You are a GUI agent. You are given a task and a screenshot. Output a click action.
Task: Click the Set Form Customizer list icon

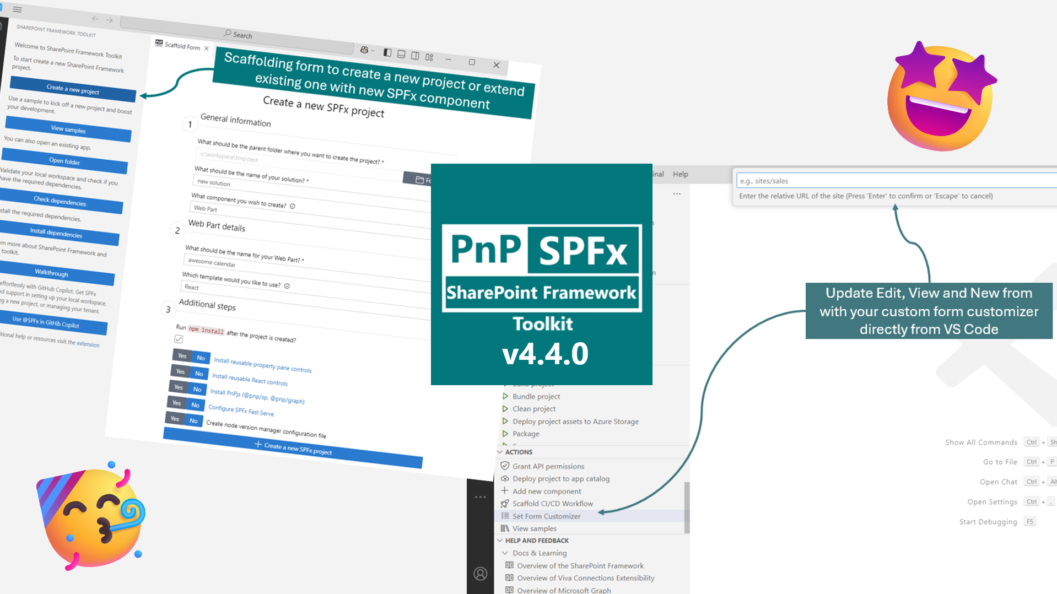pyautogui.click(x=505, y=516)
